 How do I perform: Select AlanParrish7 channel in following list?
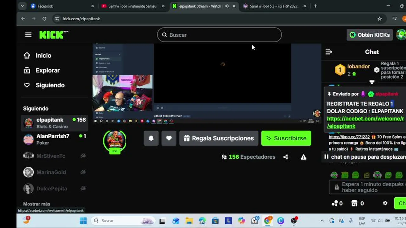[x=55, y=139]
